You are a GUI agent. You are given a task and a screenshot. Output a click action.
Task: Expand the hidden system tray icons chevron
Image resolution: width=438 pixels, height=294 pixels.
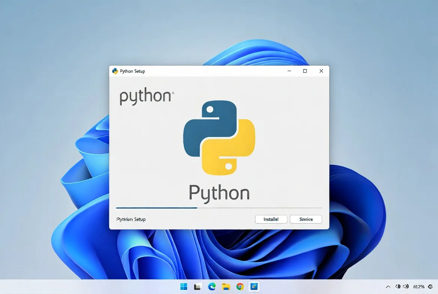point(388,287)
